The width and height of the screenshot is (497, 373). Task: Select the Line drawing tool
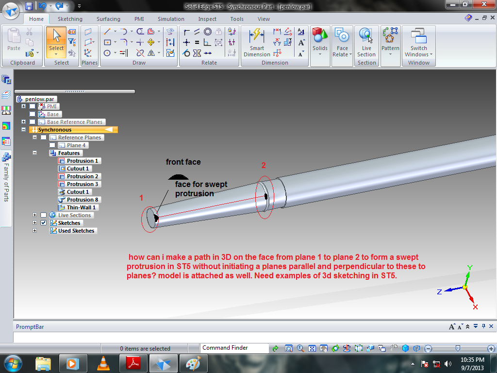coord(107,32)
